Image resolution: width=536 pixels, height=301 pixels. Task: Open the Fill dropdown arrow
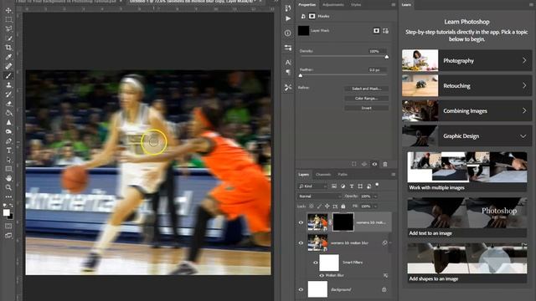click(375, 207)
